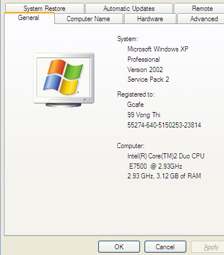Click the 'Microsoft Windows XP' text
Viewport: 224px width, 255px height.
coord(158,49)
